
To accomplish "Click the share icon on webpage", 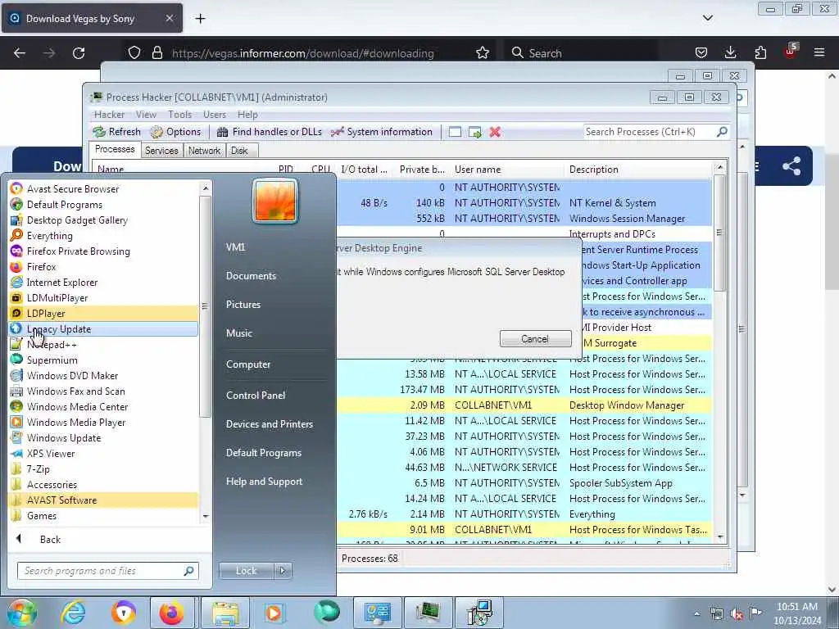I will (791, 165).
